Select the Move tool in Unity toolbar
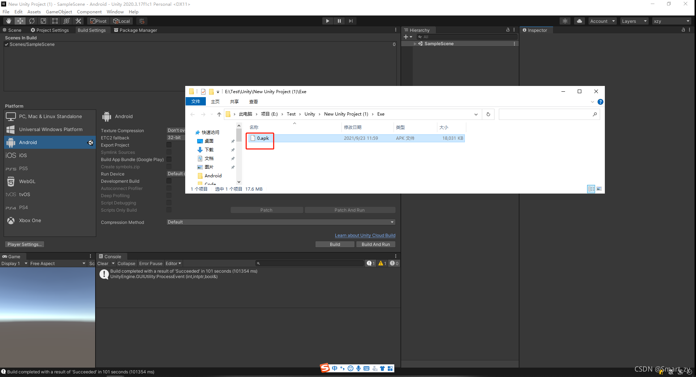Screen dimensions: 696x377 [x=20, y=21]
